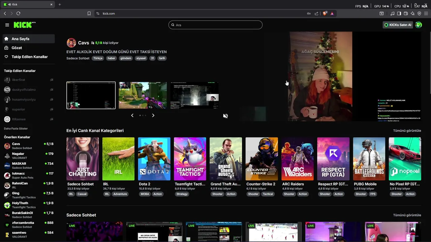Open MASKAR recommended channel
Screen dimensions: 431x242
click(x=28, y=166)
